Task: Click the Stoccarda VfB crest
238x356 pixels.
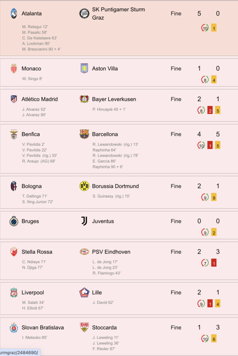Action: pos(84,327)
